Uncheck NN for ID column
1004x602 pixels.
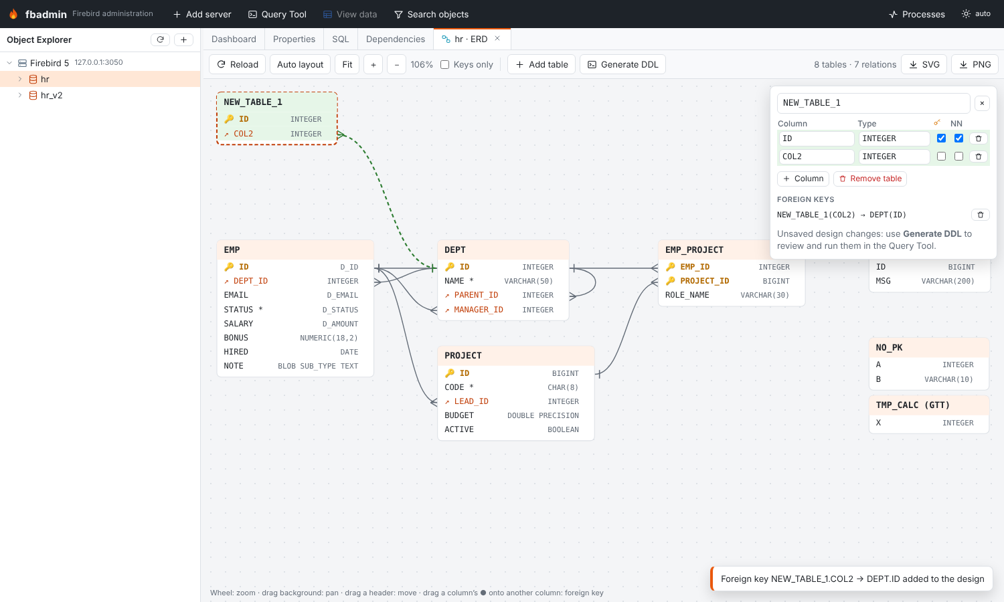coord(958,138)
